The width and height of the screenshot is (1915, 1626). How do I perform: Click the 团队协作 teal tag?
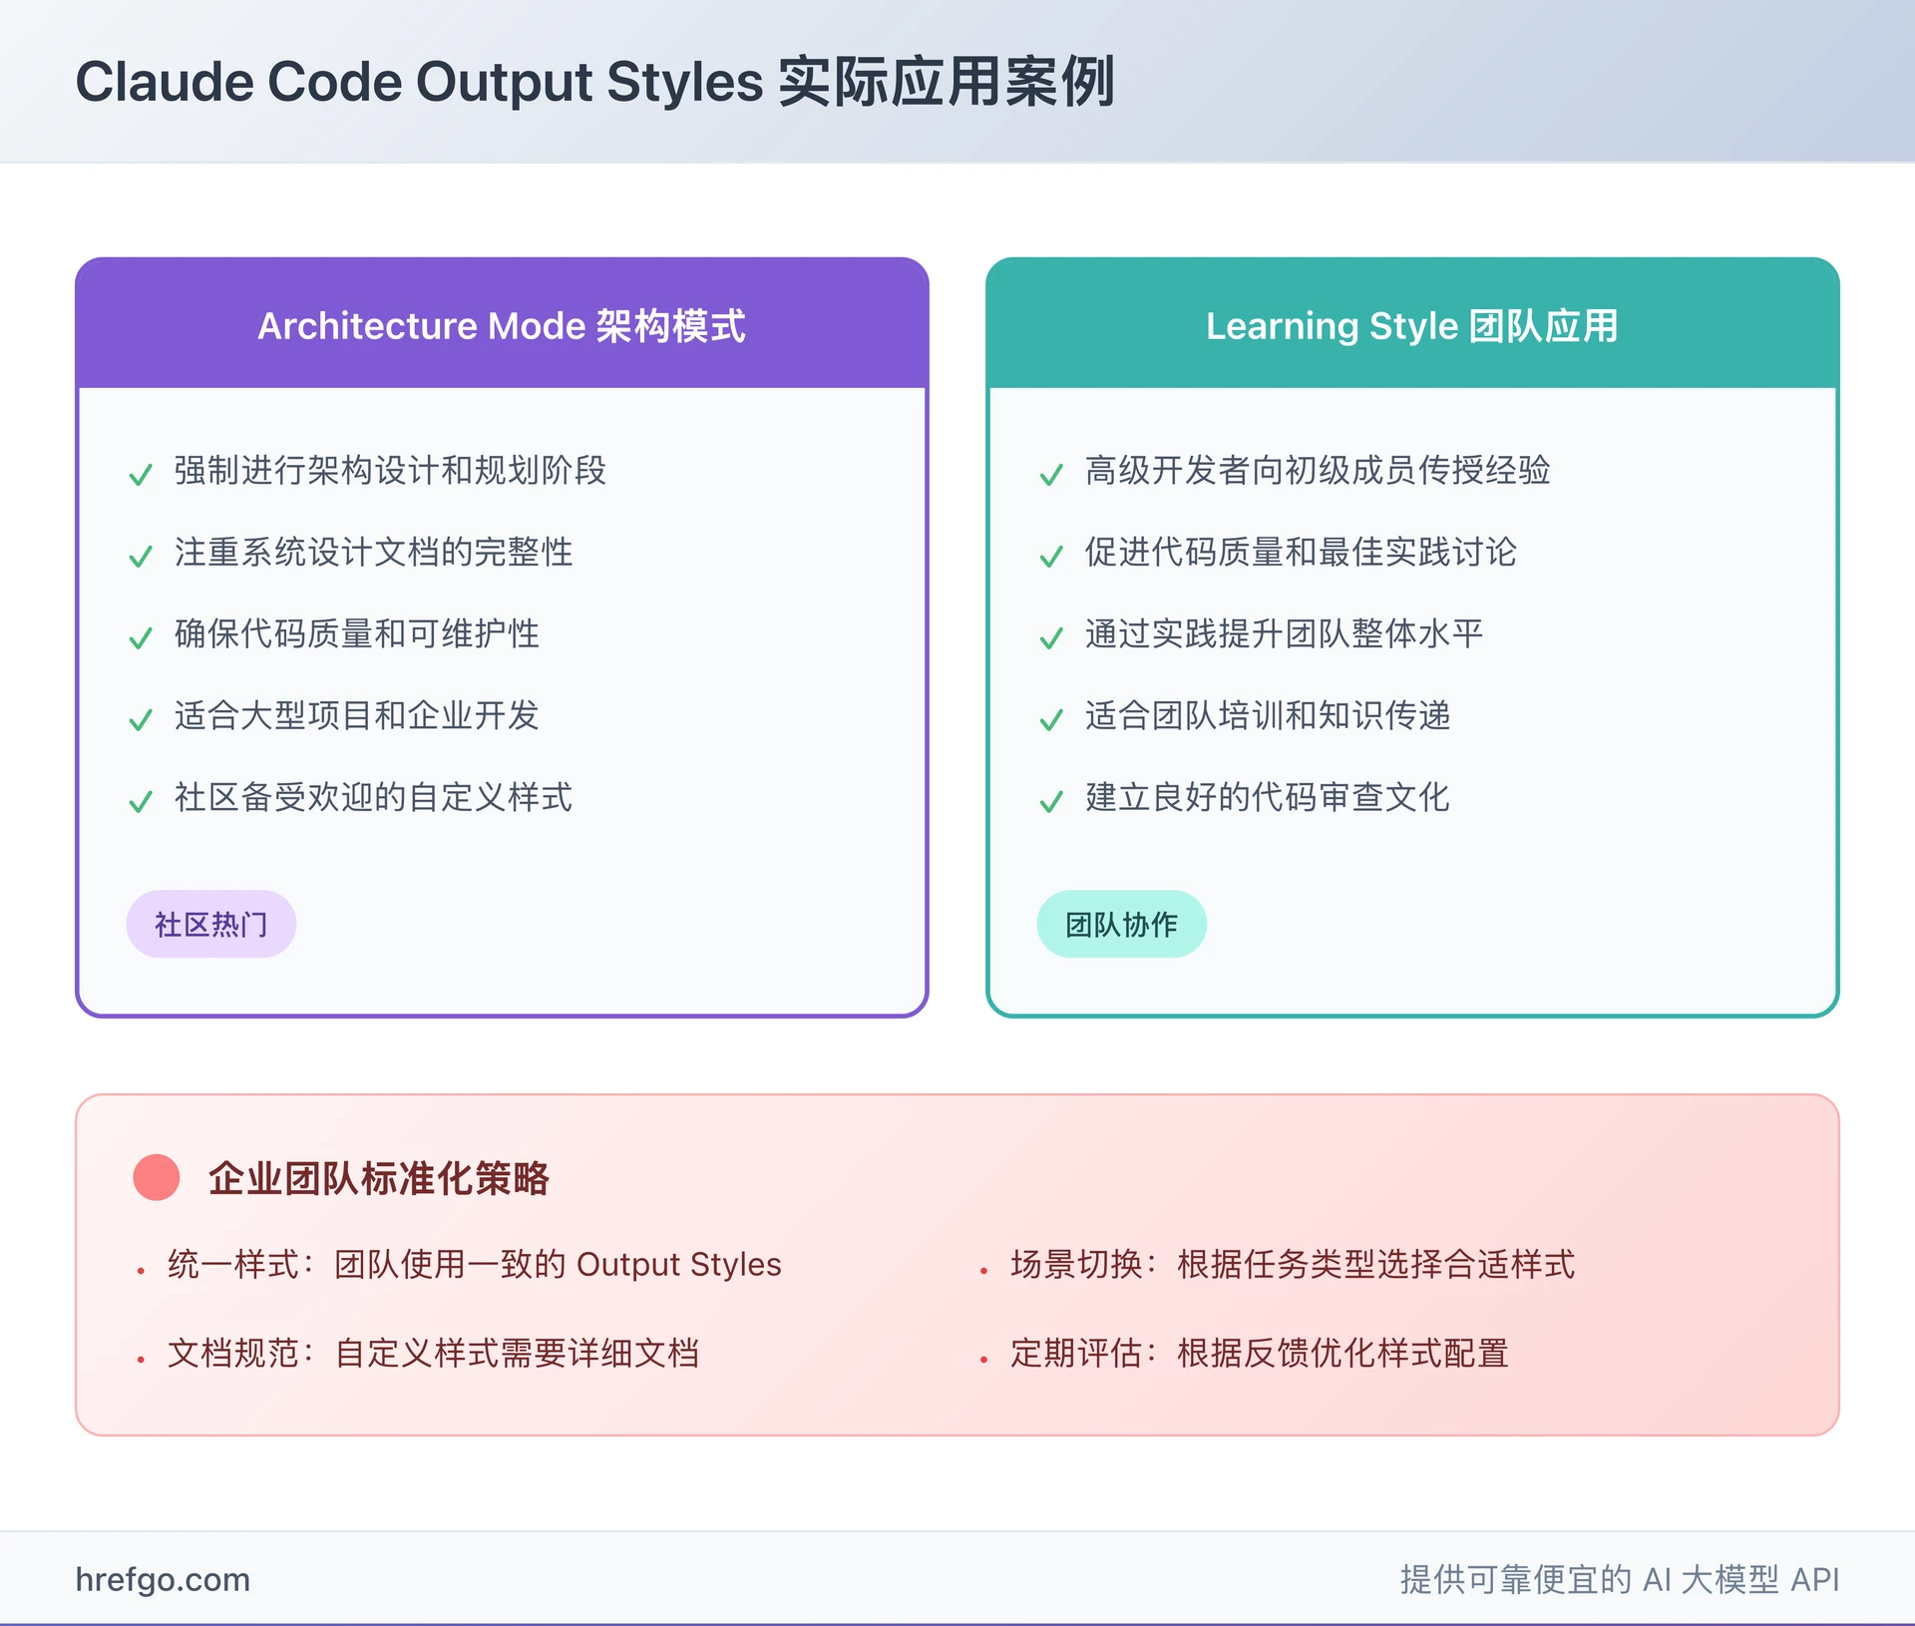pyautogui.click(x=1121, y=924)
